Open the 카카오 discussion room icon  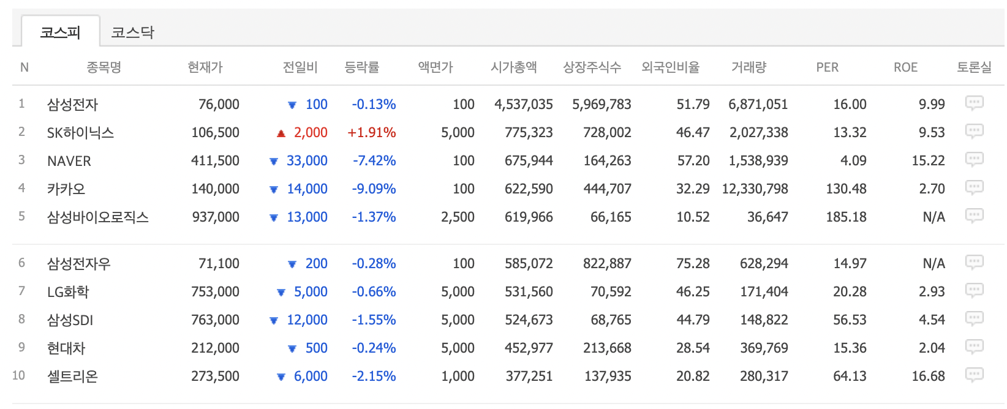point(974,187)
